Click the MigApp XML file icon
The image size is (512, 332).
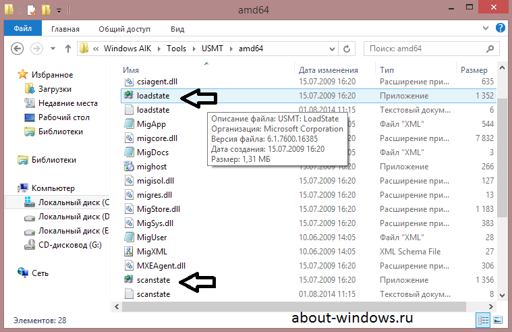(131, 124)
